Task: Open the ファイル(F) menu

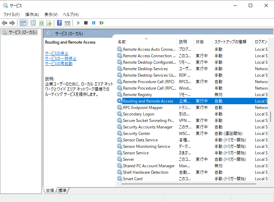Action: coord(12,15)
